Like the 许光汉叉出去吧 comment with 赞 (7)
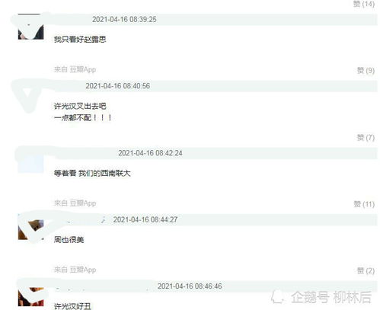 366,137
